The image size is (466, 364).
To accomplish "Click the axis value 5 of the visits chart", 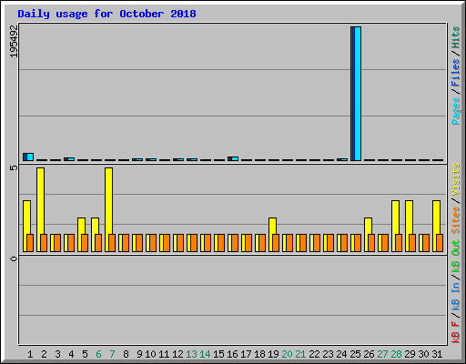I will pyautogui.click(x=14, y=167).
